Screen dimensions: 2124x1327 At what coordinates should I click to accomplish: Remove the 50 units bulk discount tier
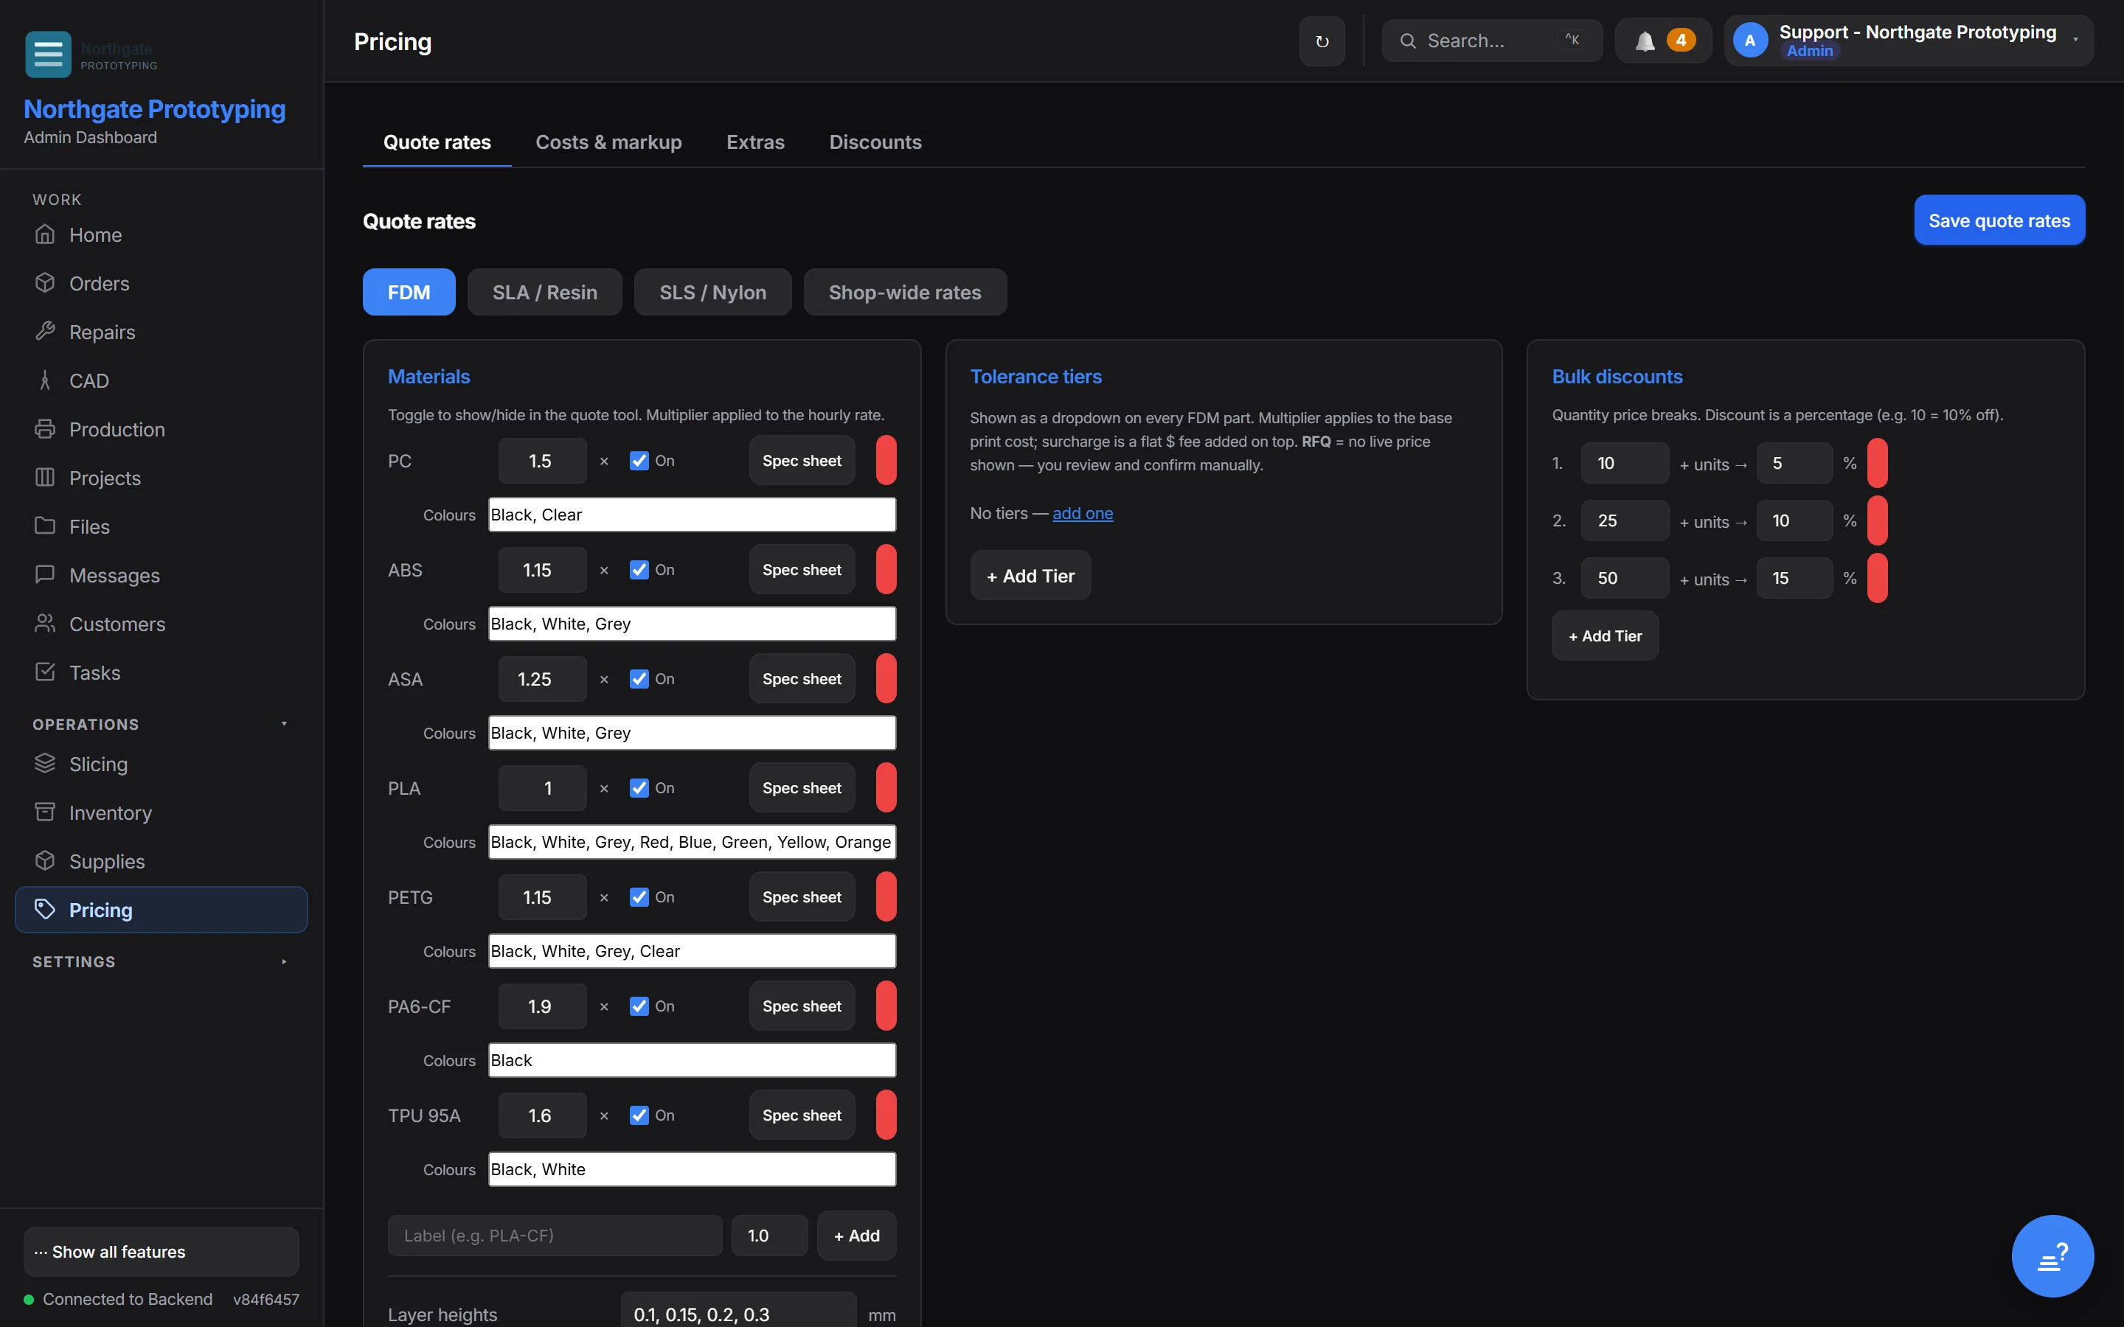pos(1878,579)
